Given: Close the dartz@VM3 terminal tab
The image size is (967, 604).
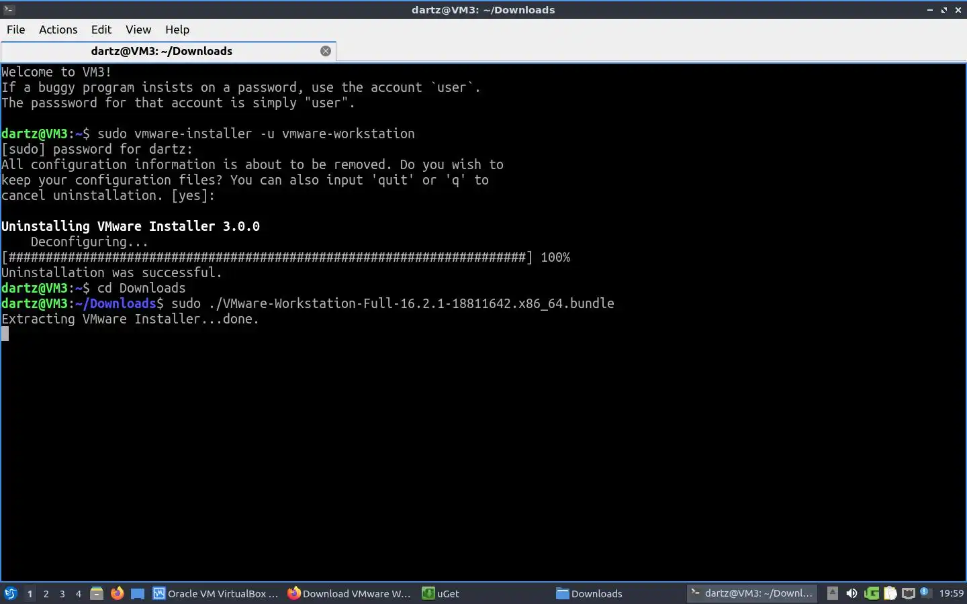Looking at the screenshot, I should [326, 51].
